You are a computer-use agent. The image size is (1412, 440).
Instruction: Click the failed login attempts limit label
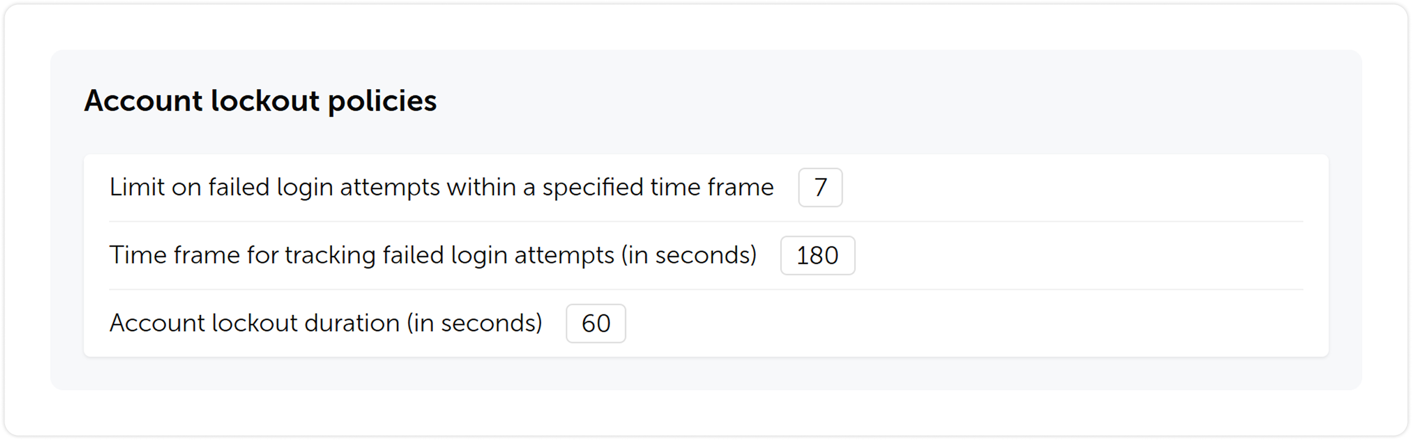click(443, 187)
